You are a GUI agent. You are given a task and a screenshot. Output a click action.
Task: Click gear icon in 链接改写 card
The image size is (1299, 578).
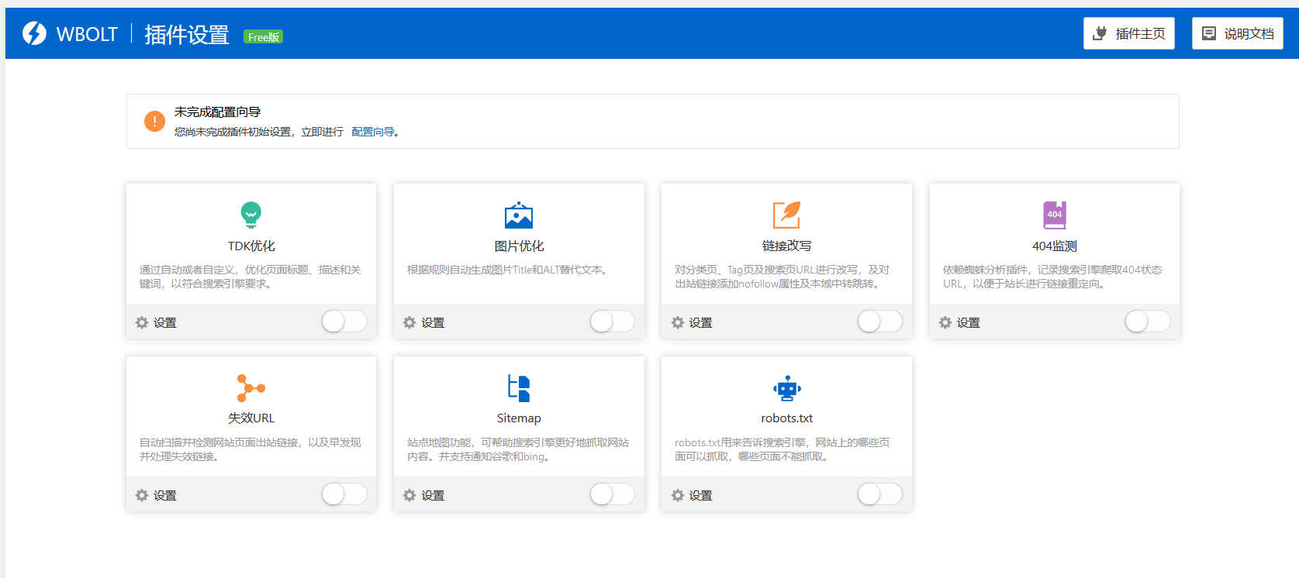click(678, 322)
